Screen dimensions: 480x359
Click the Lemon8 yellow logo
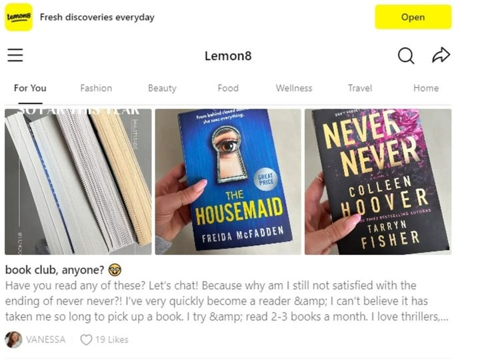click(x=19, y=17)
